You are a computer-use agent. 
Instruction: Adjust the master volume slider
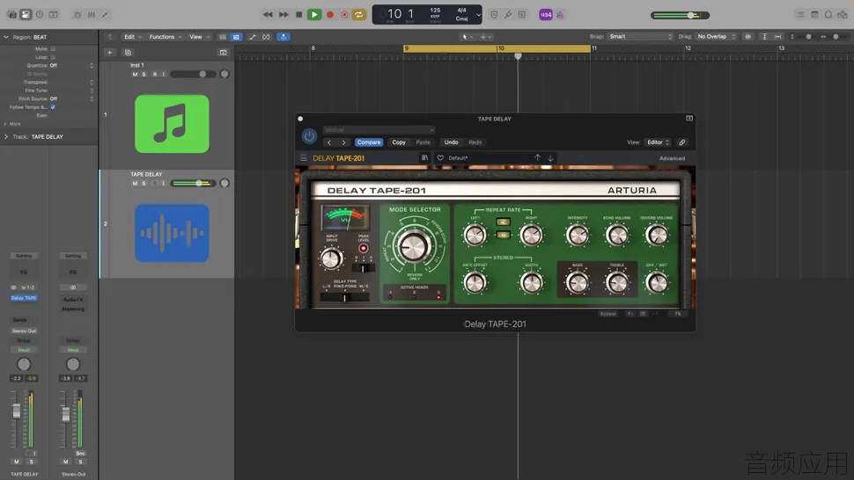click(681, 15)
